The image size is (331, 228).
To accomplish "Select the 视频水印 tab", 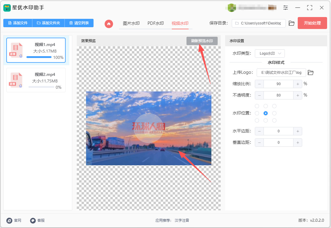I will click(180, 23).
